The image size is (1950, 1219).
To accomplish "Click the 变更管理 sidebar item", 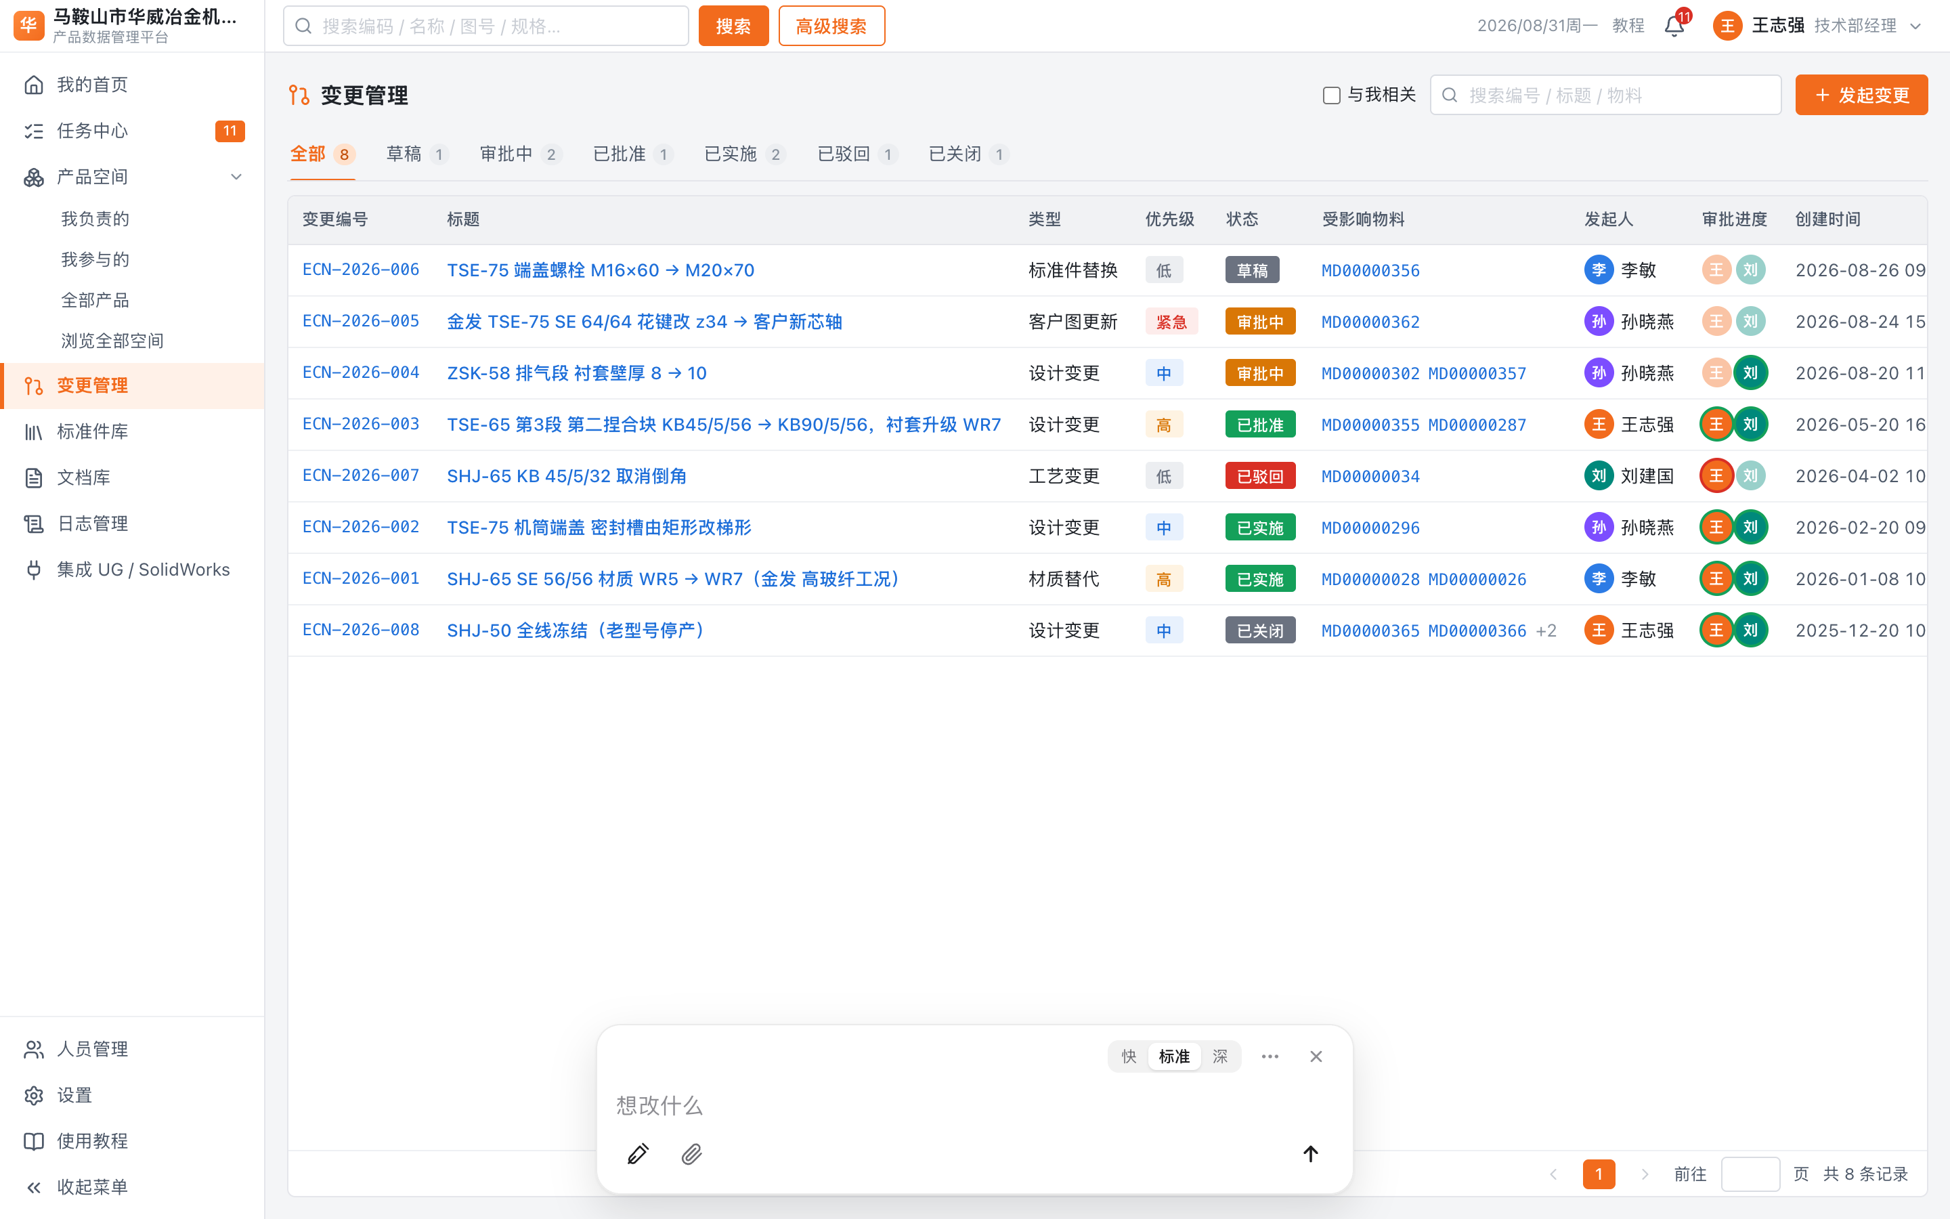I will pos(132,385).
